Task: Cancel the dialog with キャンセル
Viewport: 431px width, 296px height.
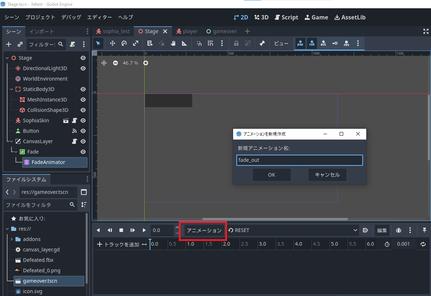Action: click(327, 175)
